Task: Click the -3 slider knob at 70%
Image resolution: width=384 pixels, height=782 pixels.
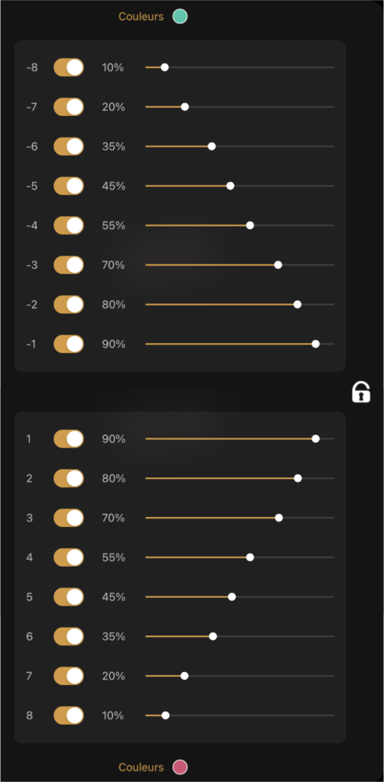Action: point(279,265)
